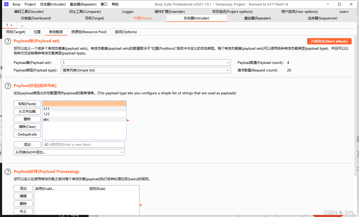Switch to 仪表盘(Dashboard) tab
The height and width of the screenshot is (217, 359).
[36, 18]
